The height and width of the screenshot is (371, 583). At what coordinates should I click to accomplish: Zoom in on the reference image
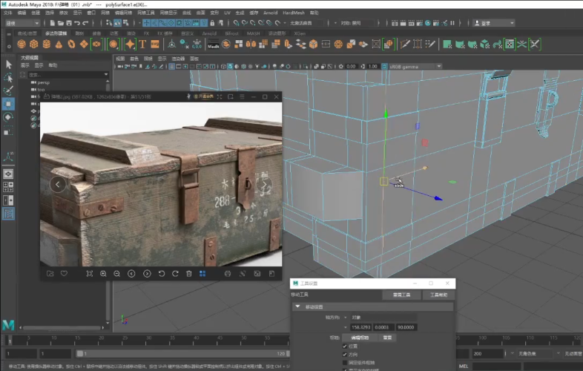[x=103, y=274]
